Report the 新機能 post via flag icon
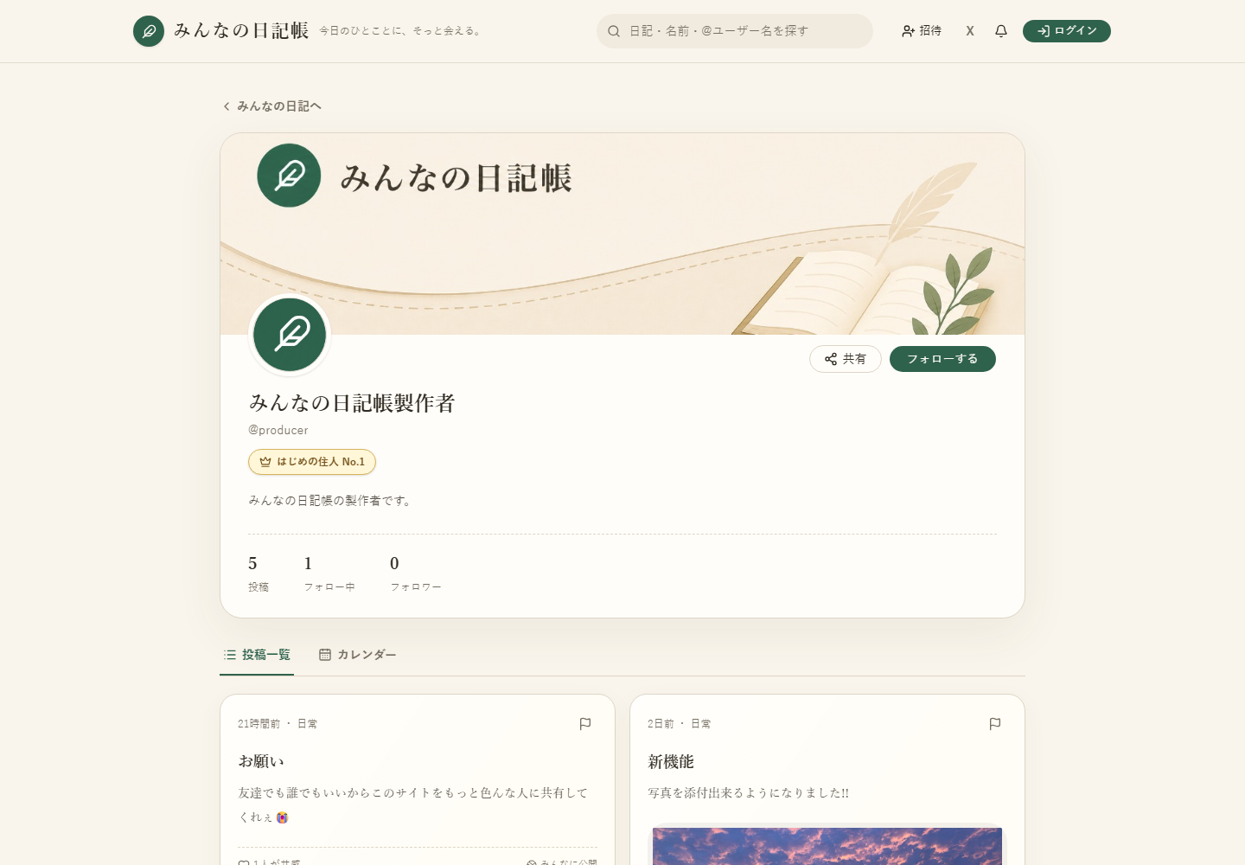Viewport: 1245px width, 865px height. tap(995, 724)
